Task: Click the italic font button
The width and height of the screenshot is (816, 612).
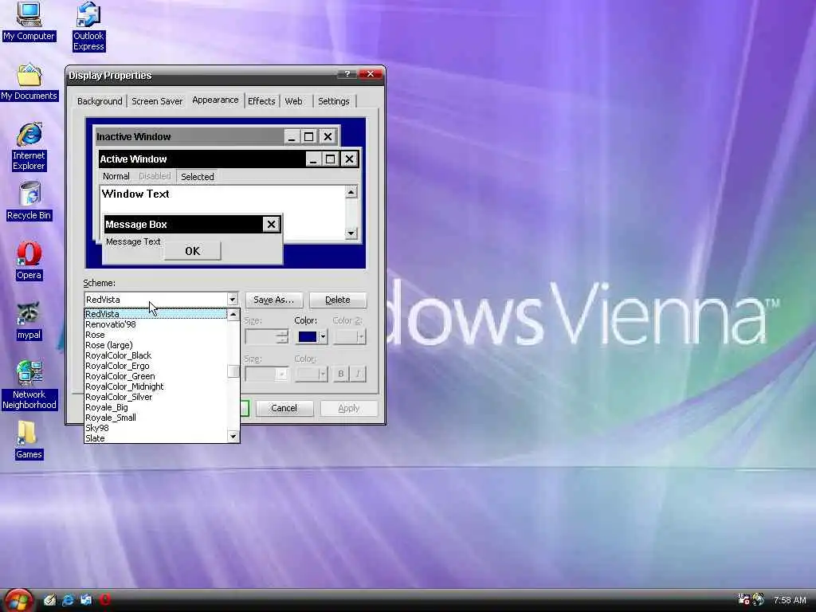Action: 358,374
